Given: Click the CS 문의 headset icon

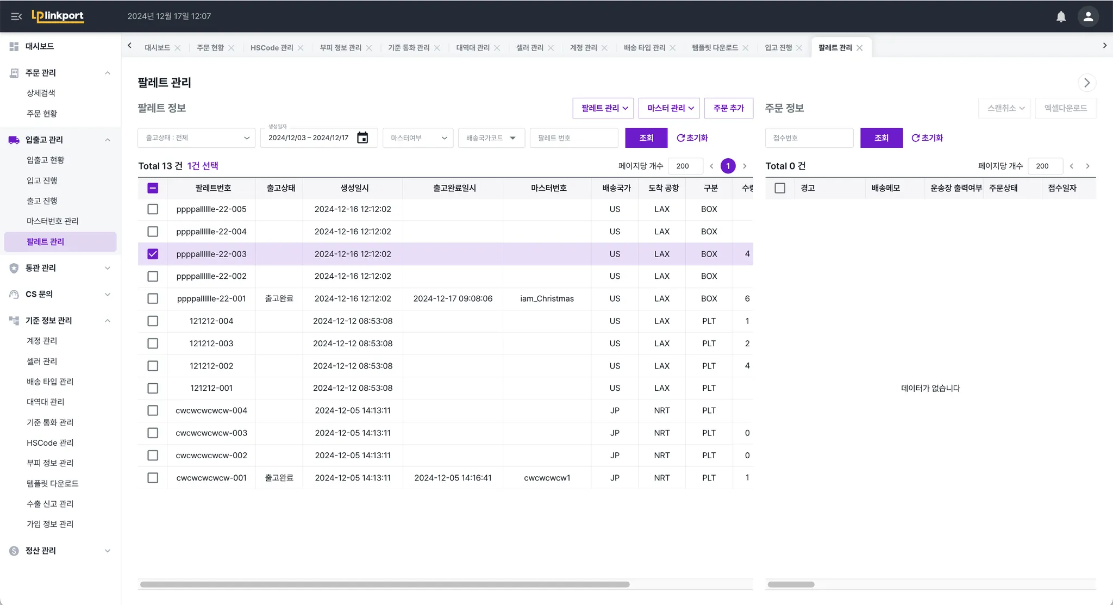Looking at the screenshot, I should coord(14,294).
